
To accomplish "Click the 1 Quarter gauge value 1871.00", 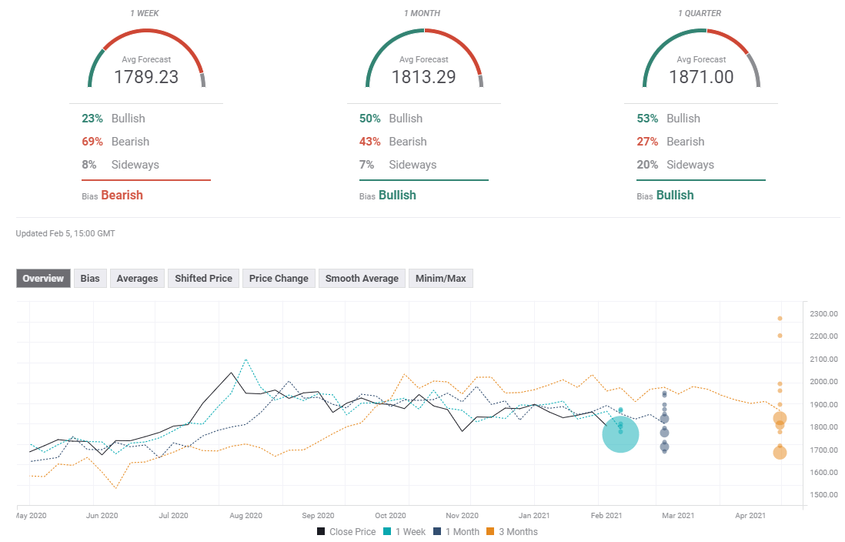I will point(701,77).
